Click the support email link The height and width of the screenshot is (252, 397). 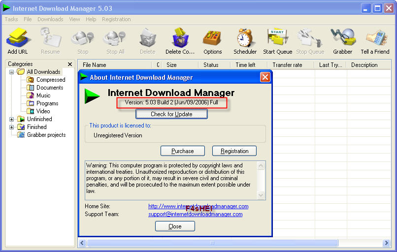pyautogui.click(x=195, y=214)
